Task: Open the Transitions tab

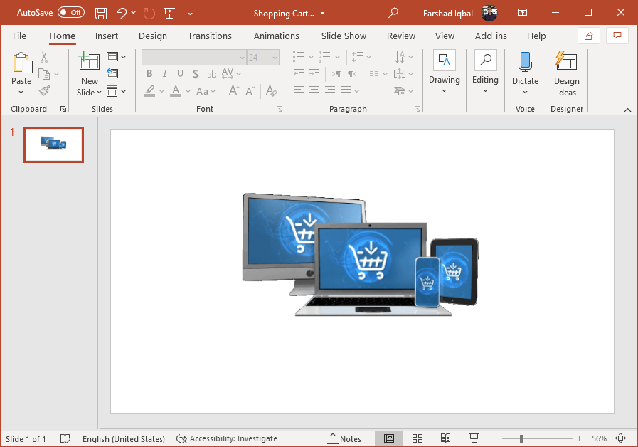Action: 209,36
